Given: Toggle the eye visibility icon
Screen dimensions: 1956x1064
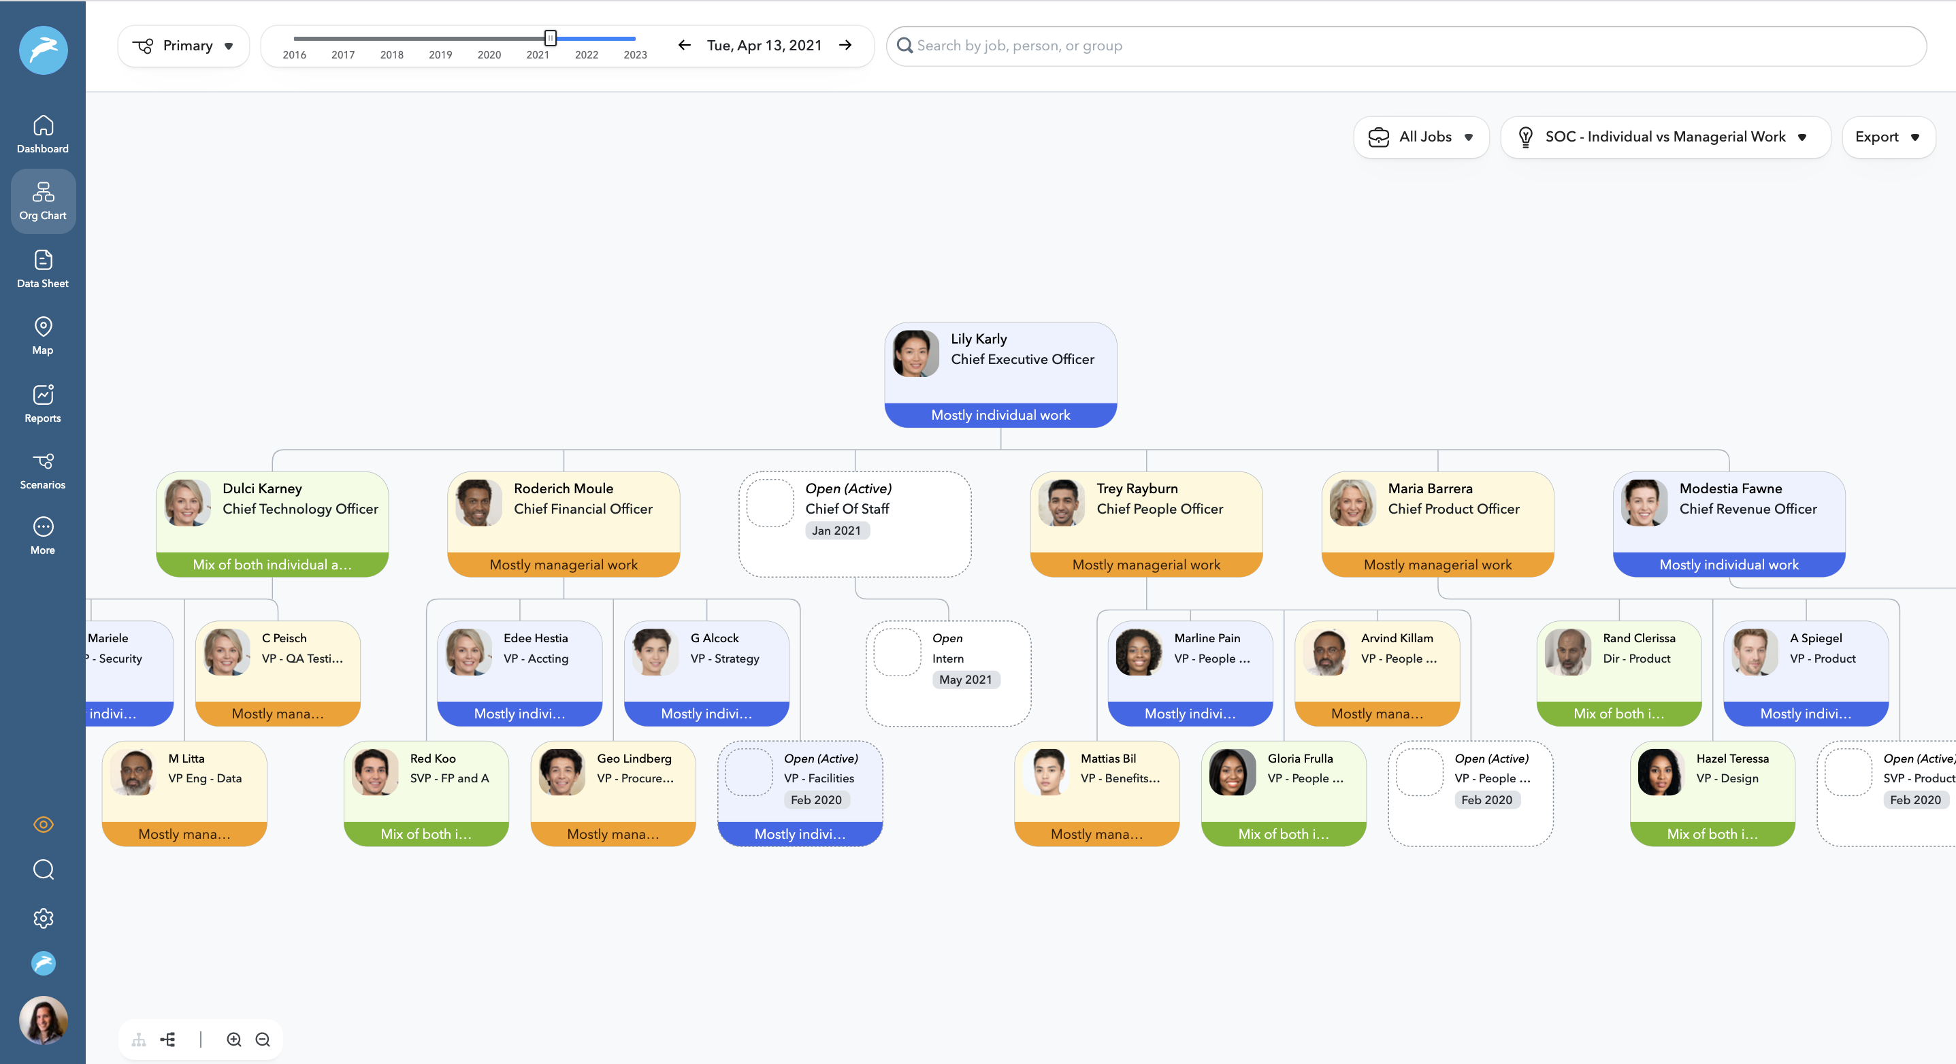Looking at the screenshot, I should (44, 824).
